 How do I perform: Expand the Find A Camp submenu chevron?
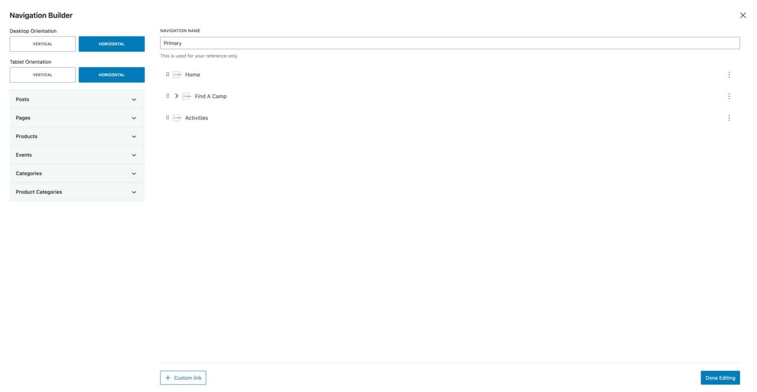click(x=176, y=96)
